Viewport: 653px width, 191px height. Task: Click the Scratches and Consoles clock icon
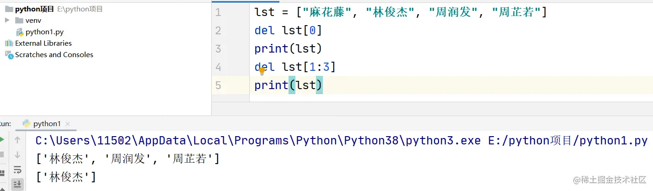coord(9,55)
